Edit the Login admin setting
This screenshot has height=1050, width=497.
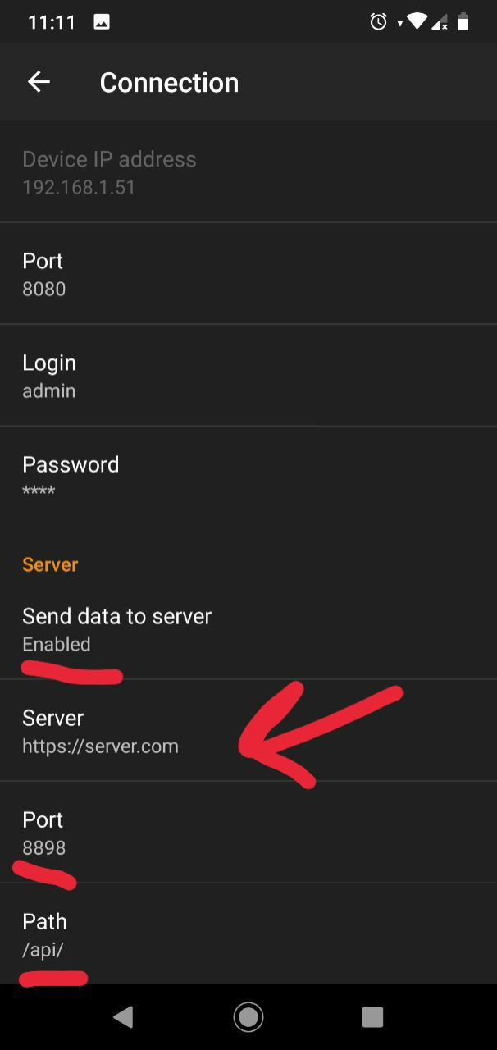[x=248, y=376]
